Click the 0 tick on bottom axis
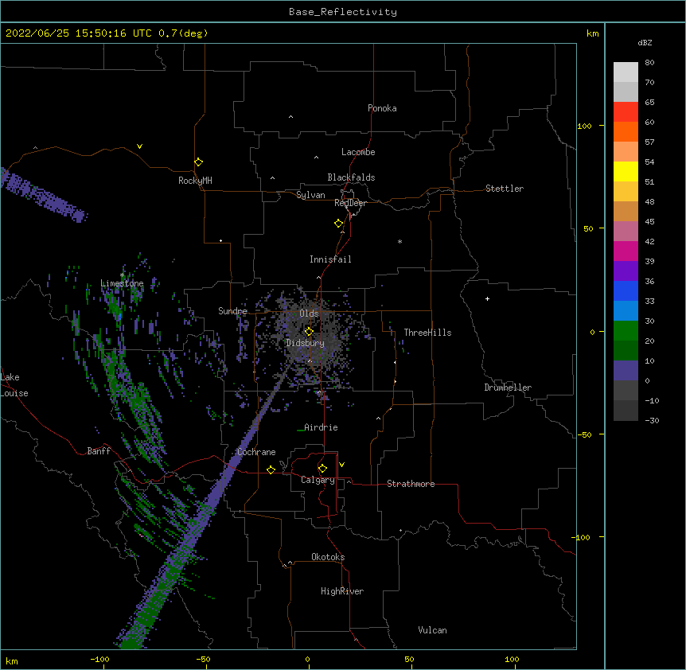Screen dimensions: 686x670 tap(307, 659)
